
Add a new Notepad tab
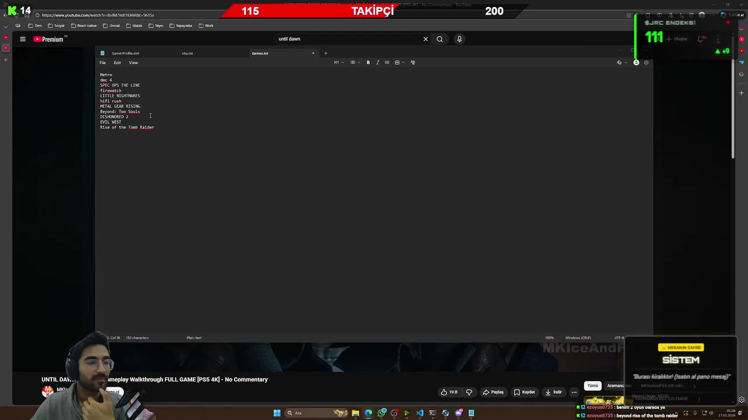pos(325,53)
